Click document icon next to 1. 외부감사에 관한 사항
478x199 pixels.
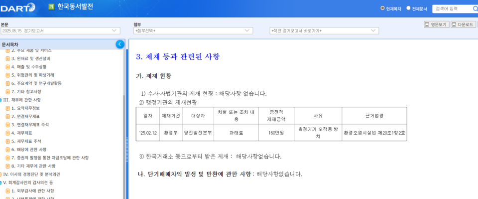[x=7, y=191]
